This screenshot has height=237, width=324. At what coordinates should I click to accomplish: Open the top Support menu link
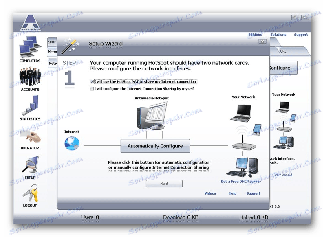tap(301, 35)
